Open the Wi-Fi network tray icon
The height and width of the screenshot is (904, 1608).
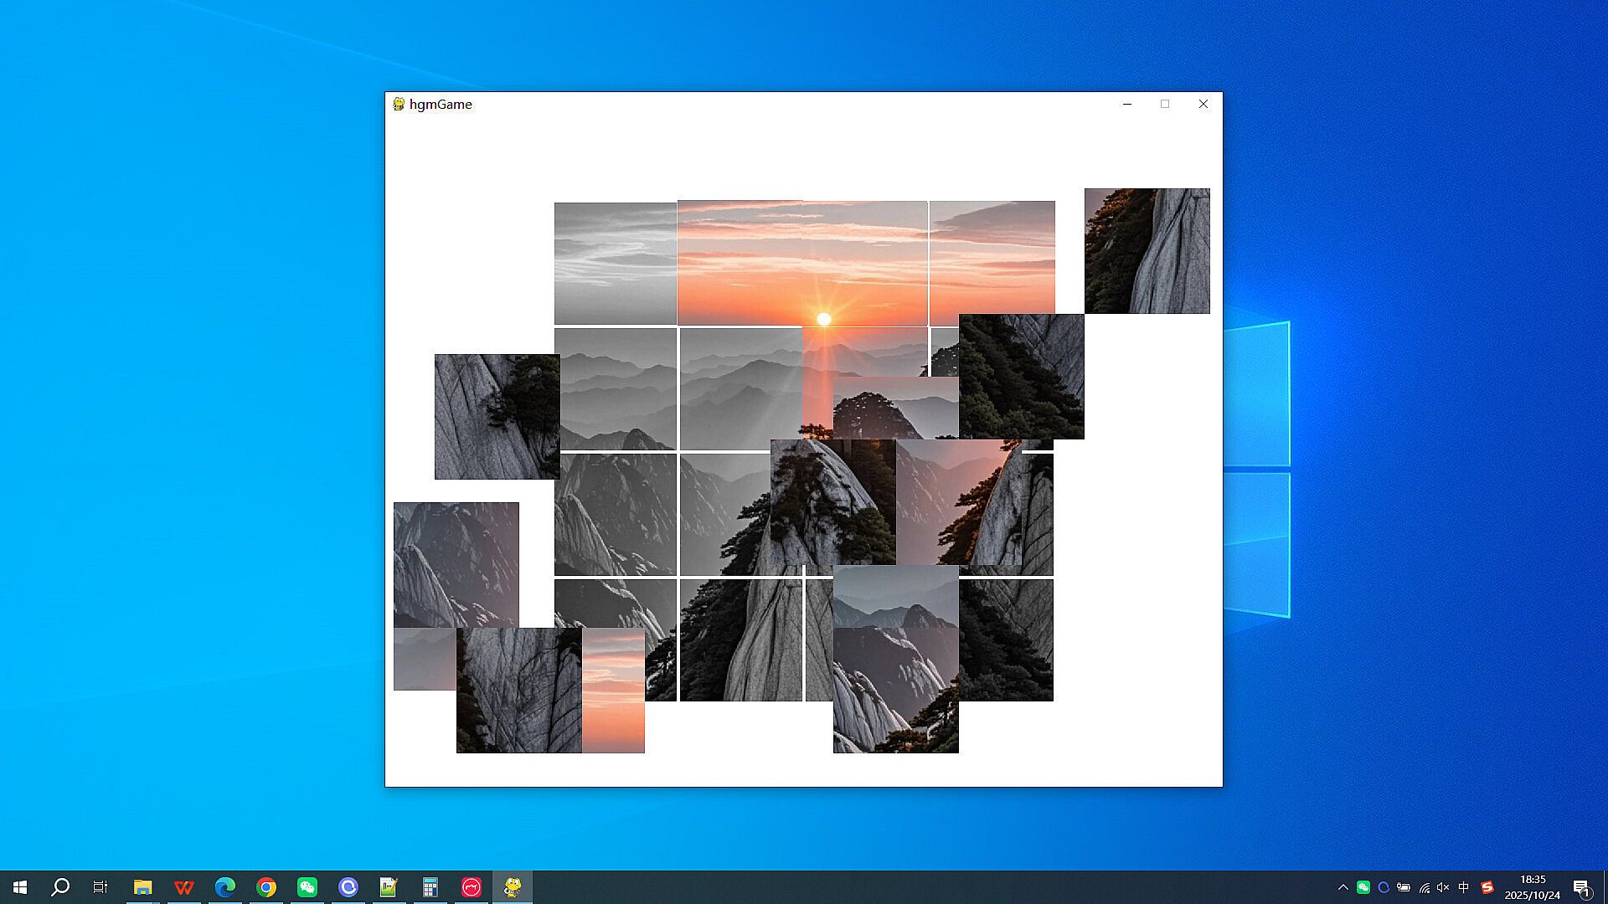coord(1424,887)
